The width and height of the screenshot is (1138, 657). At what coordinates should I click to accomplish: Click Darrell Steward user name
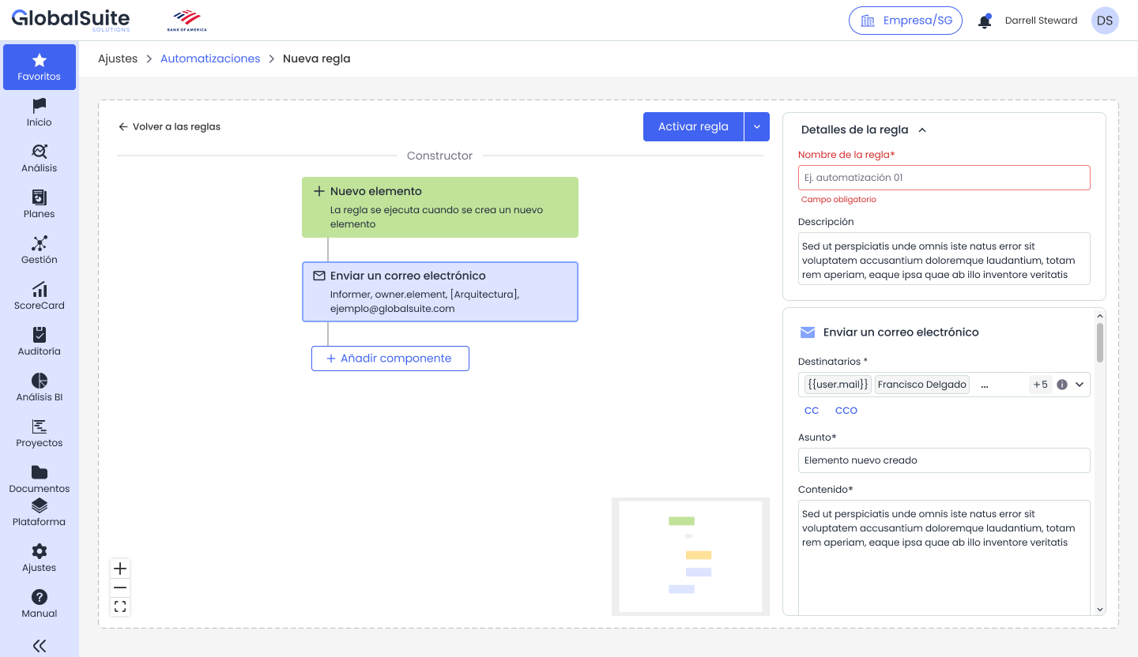pos(1041,21)
